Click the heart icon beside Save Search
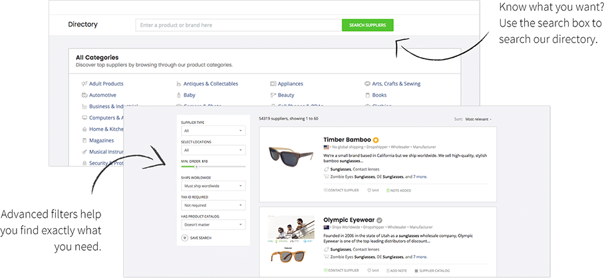Image resolution: width=604 pixels, height=278 pixels. 184,238
